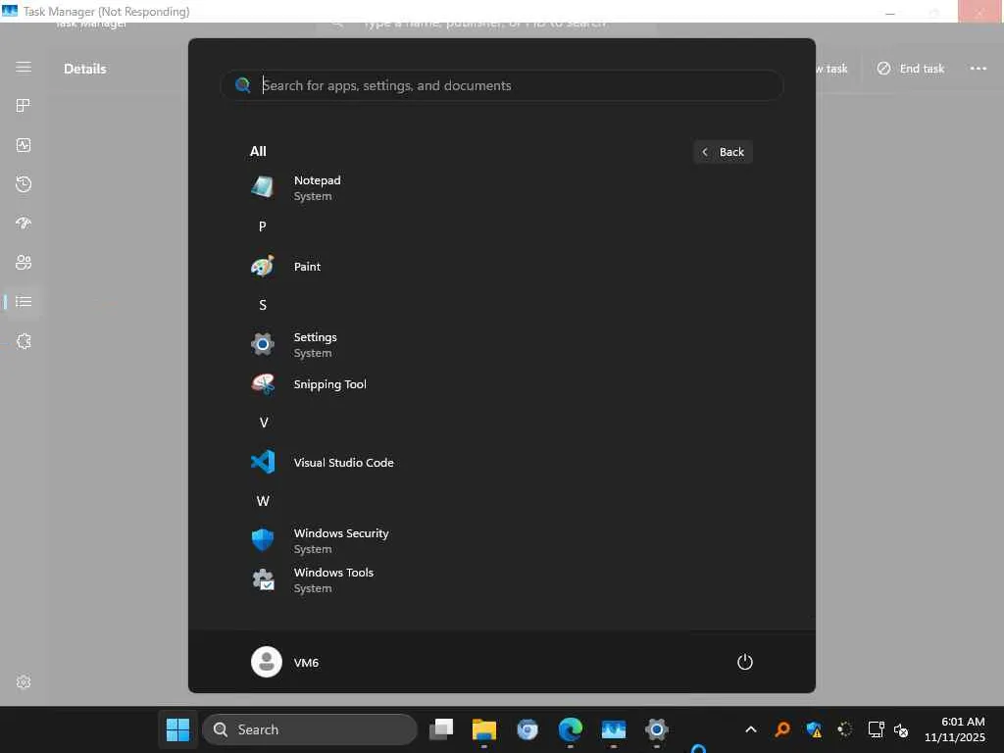Open Task Manager Startup apps page
1004x753 pixels.
24,224
